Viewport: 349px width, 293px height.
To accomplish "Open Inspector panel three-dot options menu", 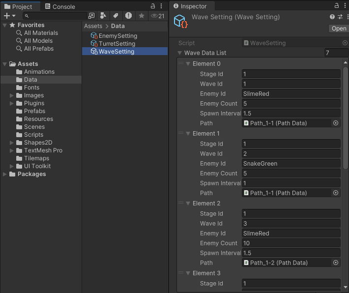I will point(345,5).
